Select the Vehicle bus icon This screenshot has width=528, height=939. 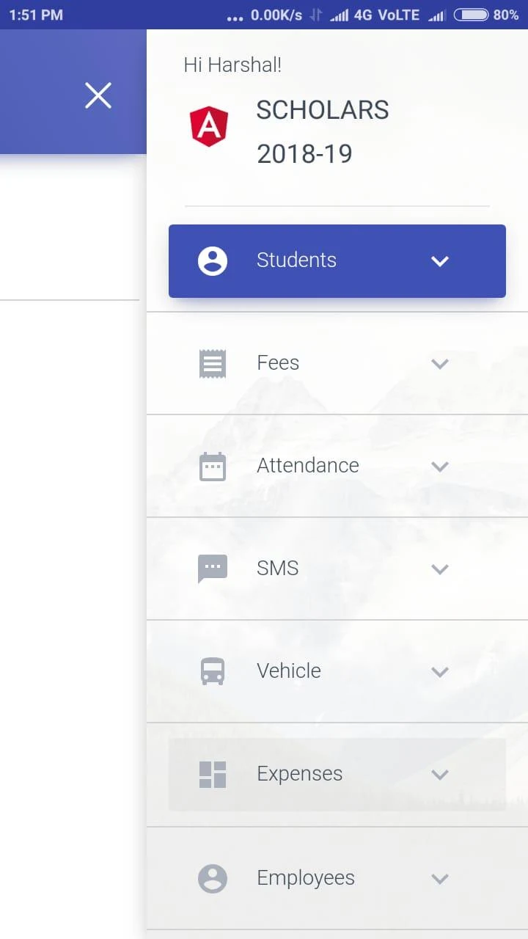pos(213,671)
